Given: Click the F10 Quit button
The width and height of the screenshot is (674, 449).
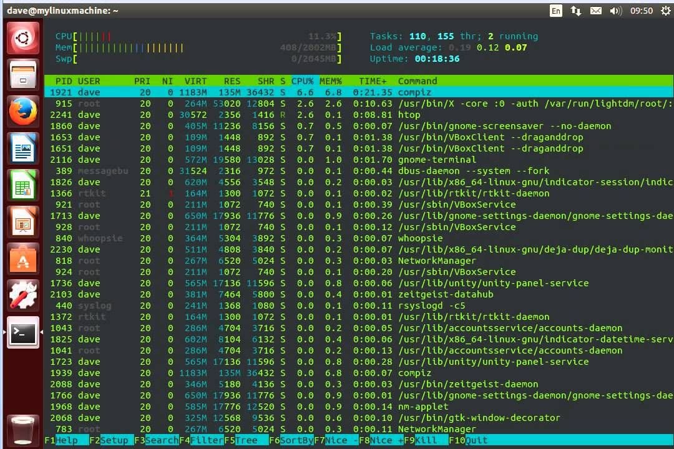Looking at the screenshot, I should point(477,440).
